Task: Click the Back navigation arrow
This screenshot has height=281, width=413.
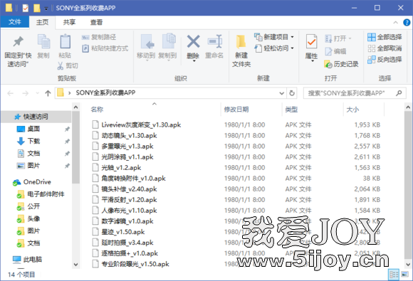Action: [10, 93]
